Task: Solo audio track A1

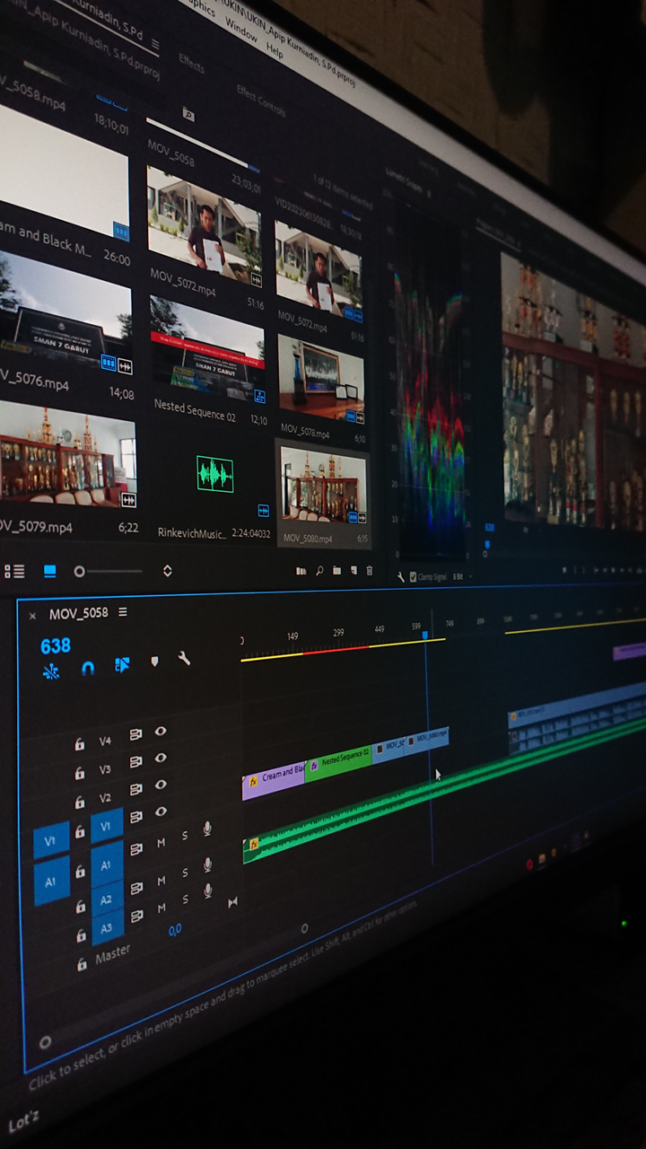Action: pos(185,836)
